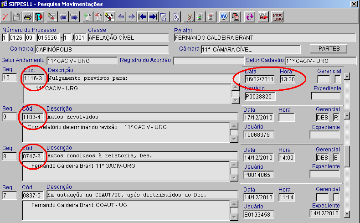Click the Gerencial DES field in Seq. 9
Viewport: 360px width, 223px height.
(x=322, y=118)
